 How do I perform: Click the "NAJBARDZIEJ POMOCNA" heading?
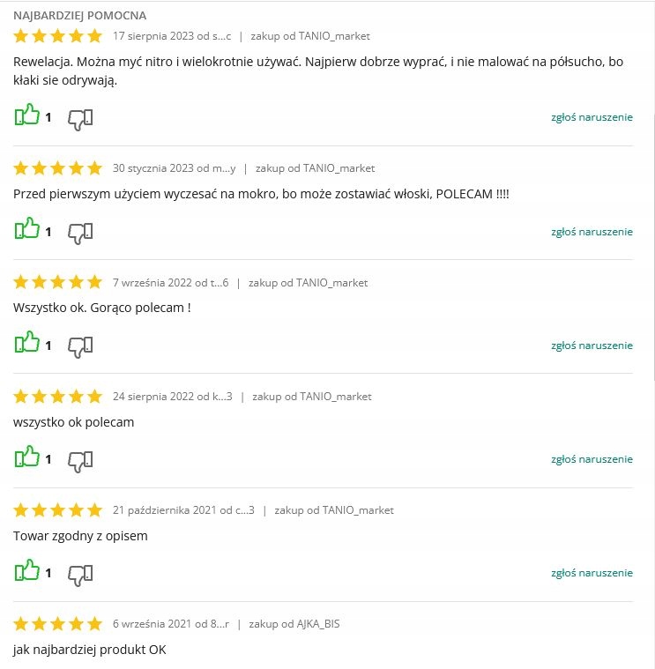tap(80, 16)
